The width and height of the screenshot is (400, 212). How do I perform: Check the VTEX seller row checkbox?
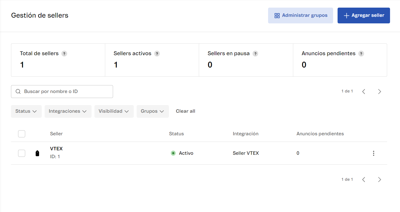pyautogui.click(x=22, y=153)
